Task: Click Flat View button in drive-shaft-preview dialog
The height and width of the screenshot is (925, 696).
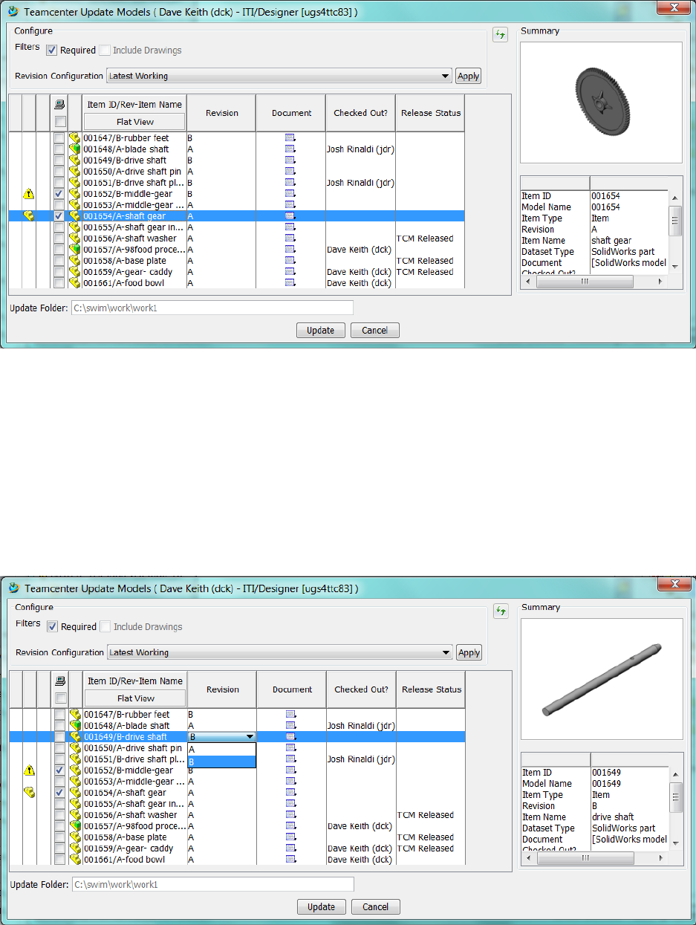Action: (135, 698)
